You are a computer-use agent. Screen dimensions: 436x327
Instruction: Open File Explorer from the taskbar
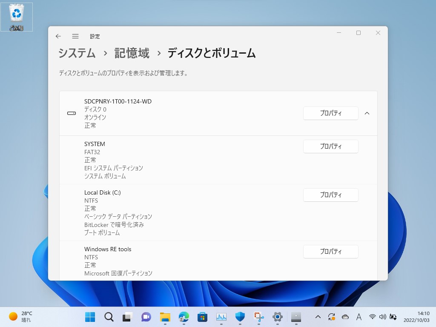click(x=165, y=317)
